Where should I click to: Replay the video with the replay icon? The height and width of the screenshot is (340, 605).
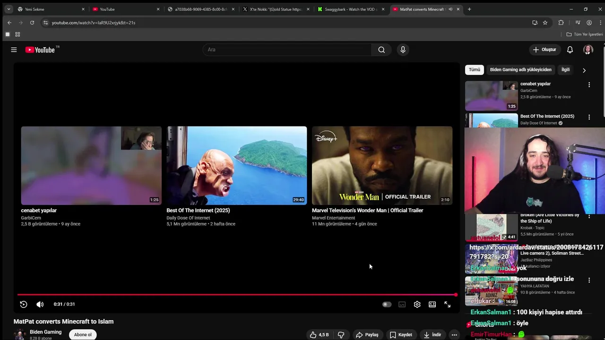(24, 305)
